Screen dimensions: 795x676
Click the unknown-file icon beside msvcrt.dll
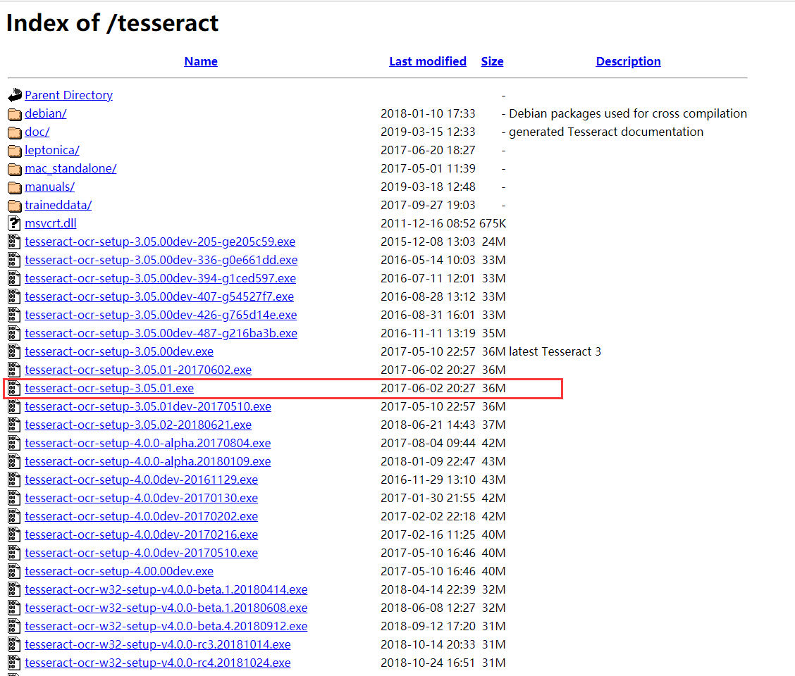click(x=14, y=223)
